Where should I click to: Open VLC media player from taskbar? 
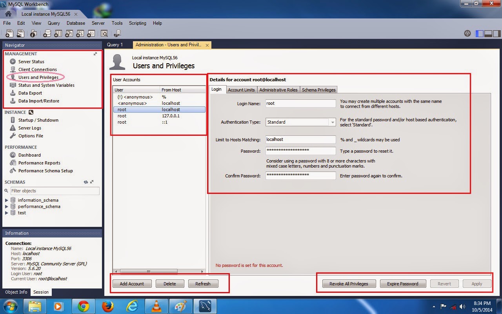(x=157, y=306)
